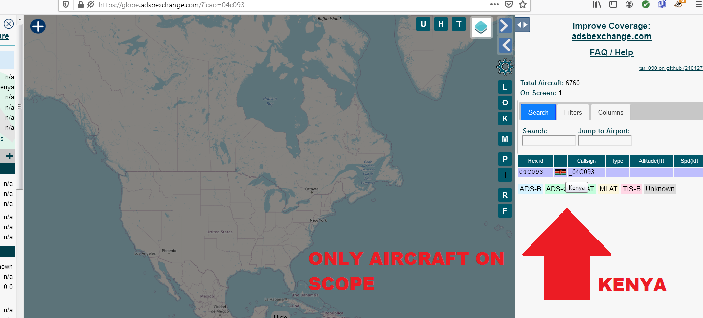The image size is (703, 318).
Task: Toggle sidebar with double-arrow button
Action: point(522,25)
